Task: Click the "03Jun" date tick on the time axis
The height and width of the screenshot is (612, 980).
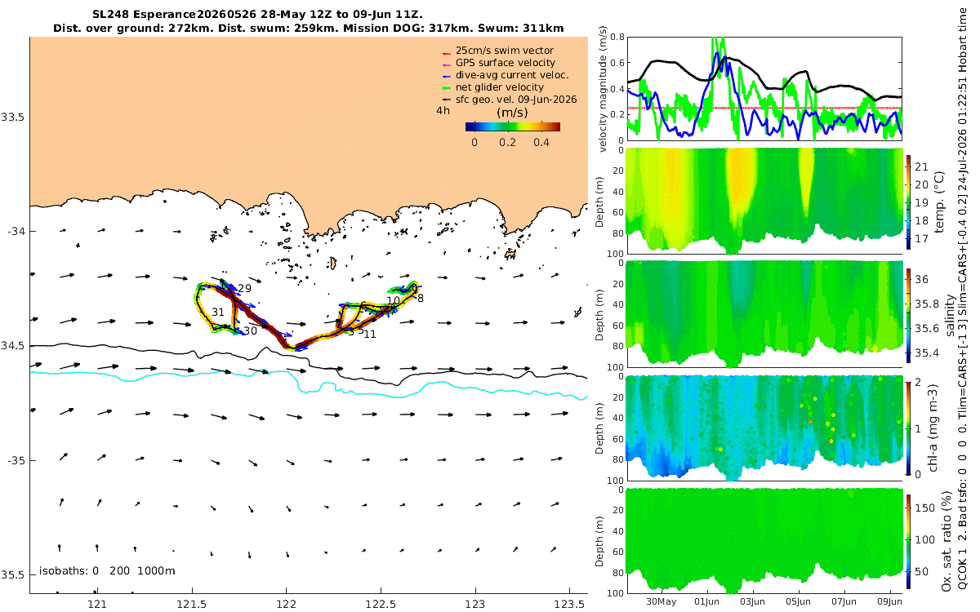Action: (x=753, y=602)
